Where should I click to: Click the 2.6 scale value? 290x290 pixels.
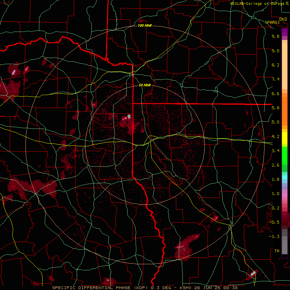pyautogui.click(x=275, y=165)
